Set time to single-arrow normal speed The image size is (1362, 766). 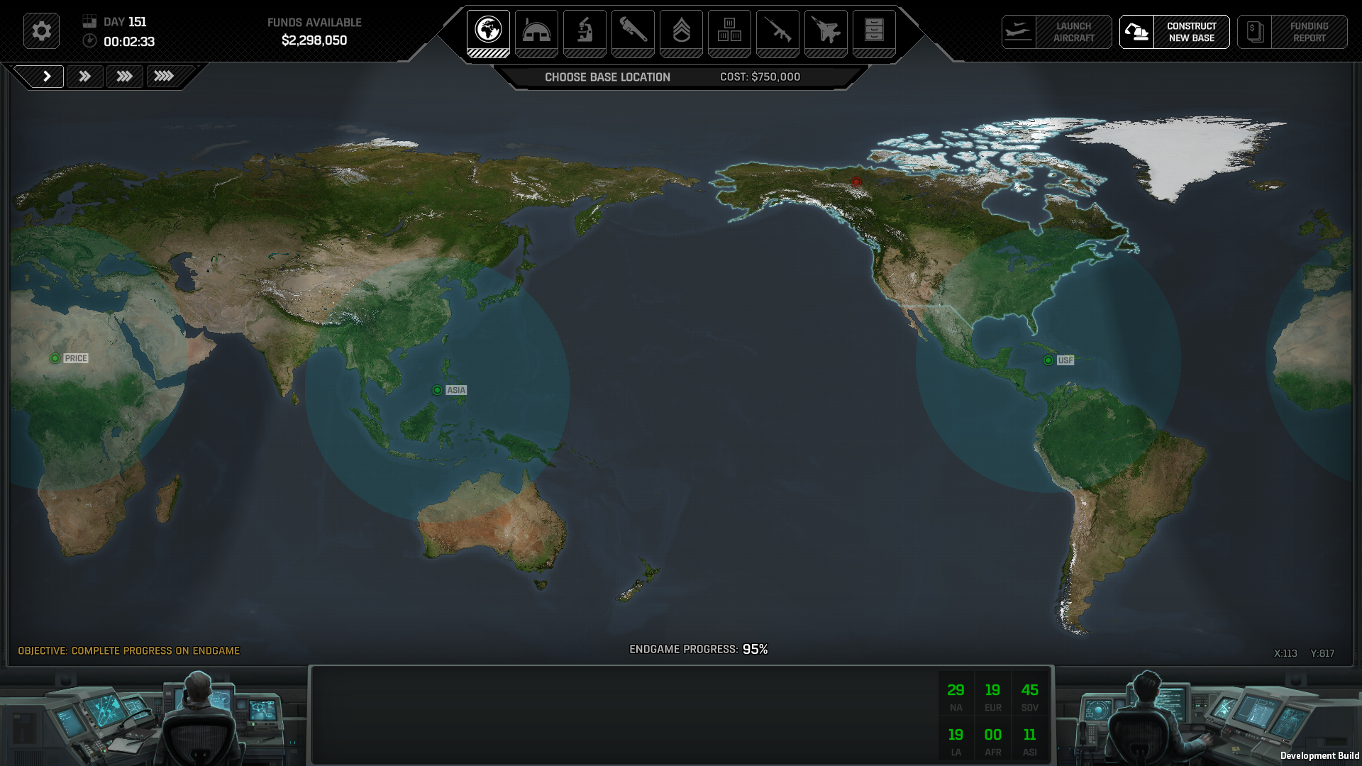47,76
